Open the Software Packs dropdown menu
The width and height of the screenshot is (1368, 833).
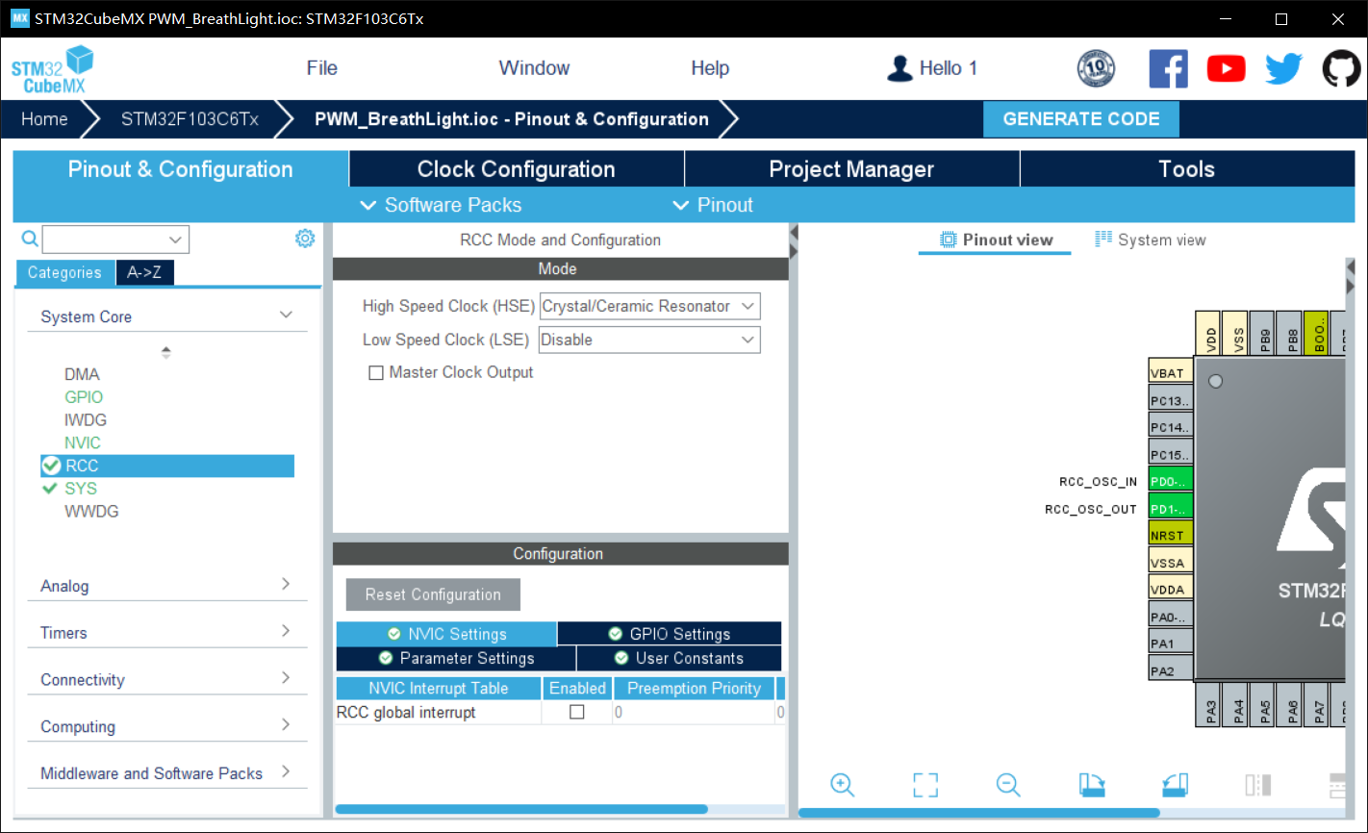[441, 205]
